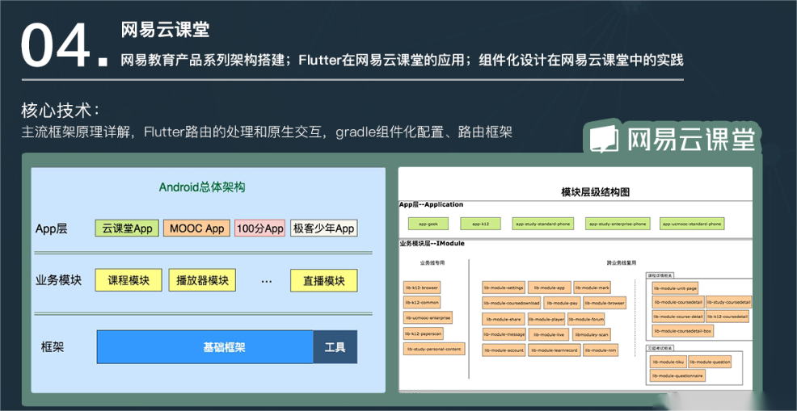Image resolution: width=797 pixels, height=411 pixels.
Task: Select the 云课堂App box
Action: 127,229
